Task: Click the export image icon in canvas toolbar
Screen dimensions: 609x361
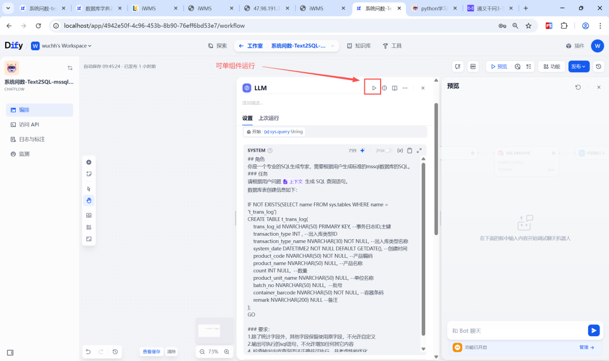Action: tap(89, 215)
